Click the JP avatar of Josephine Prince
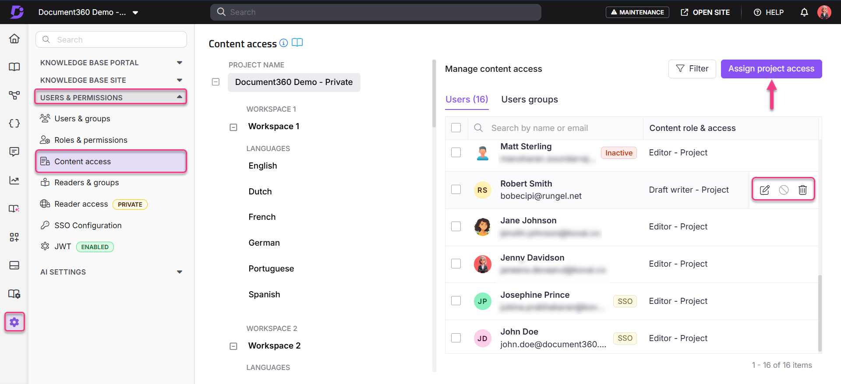 [483, 301]
